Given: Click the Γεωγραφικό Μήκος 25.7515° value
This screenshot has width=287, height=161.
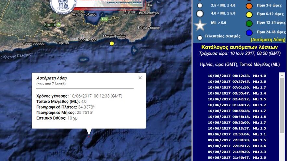Looking at the screenshot, I should click(85, 112).
